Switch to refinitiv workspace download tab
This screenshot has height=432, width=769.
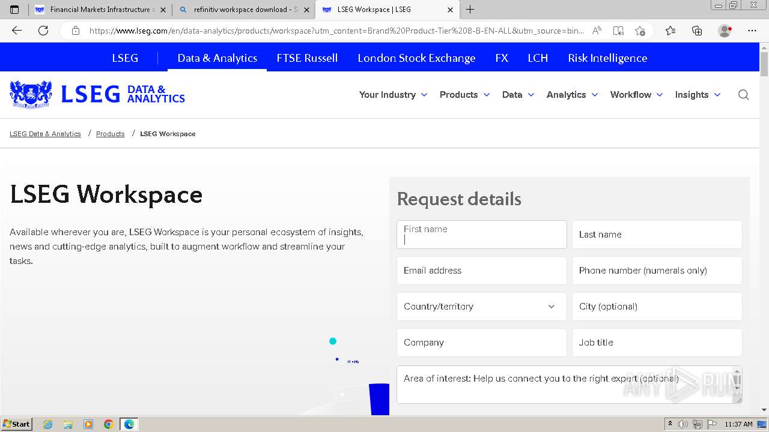pos(243,10)
